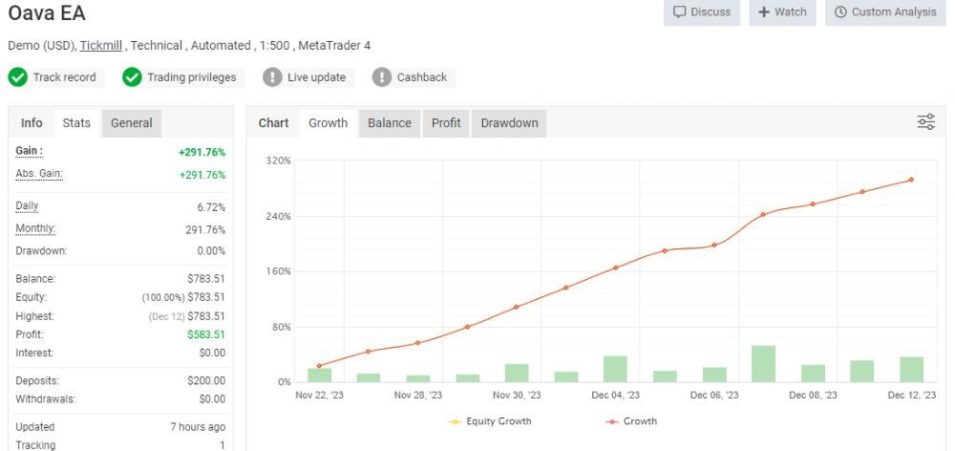This screenshot has width=955, height=451.
Task: Click the Live update exclamation icon
Action: click(272, 77)
